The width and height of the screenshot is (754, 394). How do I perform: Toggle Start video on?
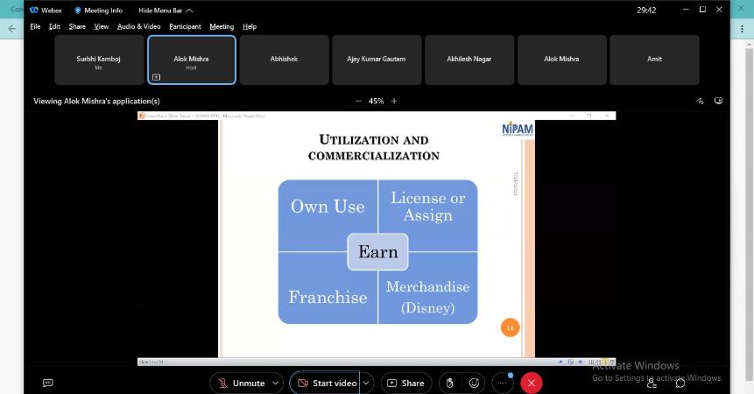point(327,383)
